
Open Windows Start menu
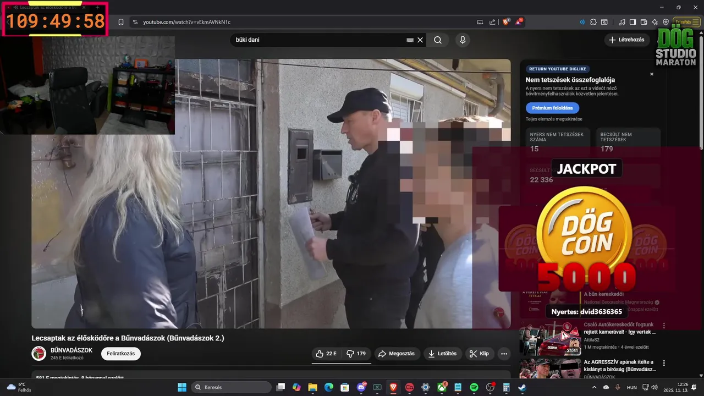(182, 387)
